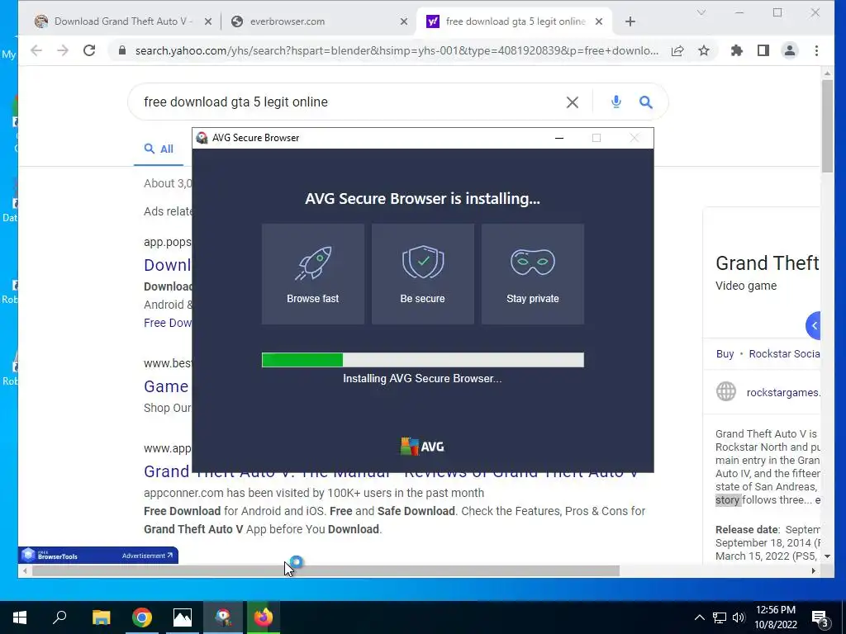Open the Game ad result link
This screenshot has height=634, width=846.
point(166,386)
